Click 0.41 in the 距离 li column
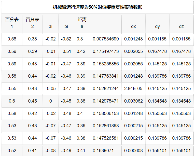 pos(81,151)
